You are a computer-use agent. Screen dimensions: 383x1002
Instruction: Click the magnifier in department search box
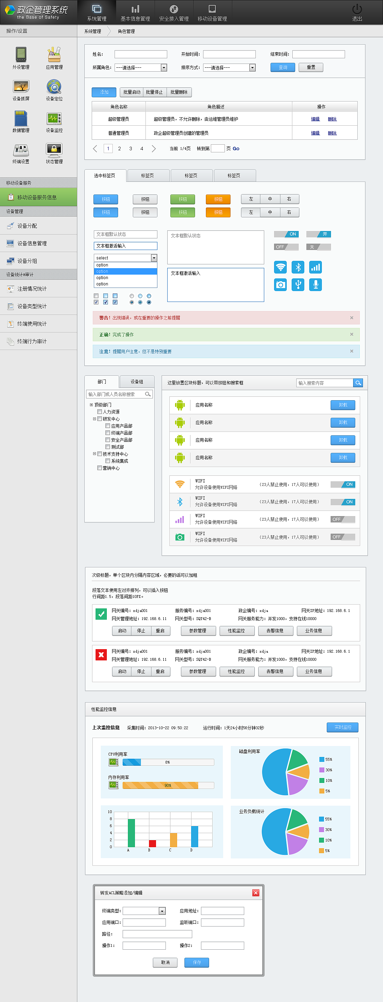coord(148,394)
